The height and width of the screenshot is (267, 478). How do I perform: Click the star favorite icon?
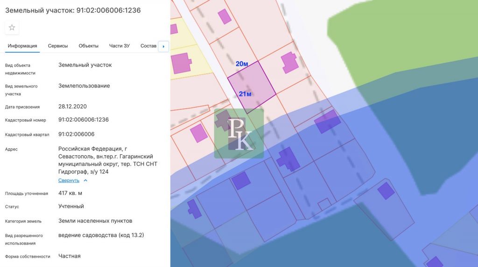coord(12,28)
